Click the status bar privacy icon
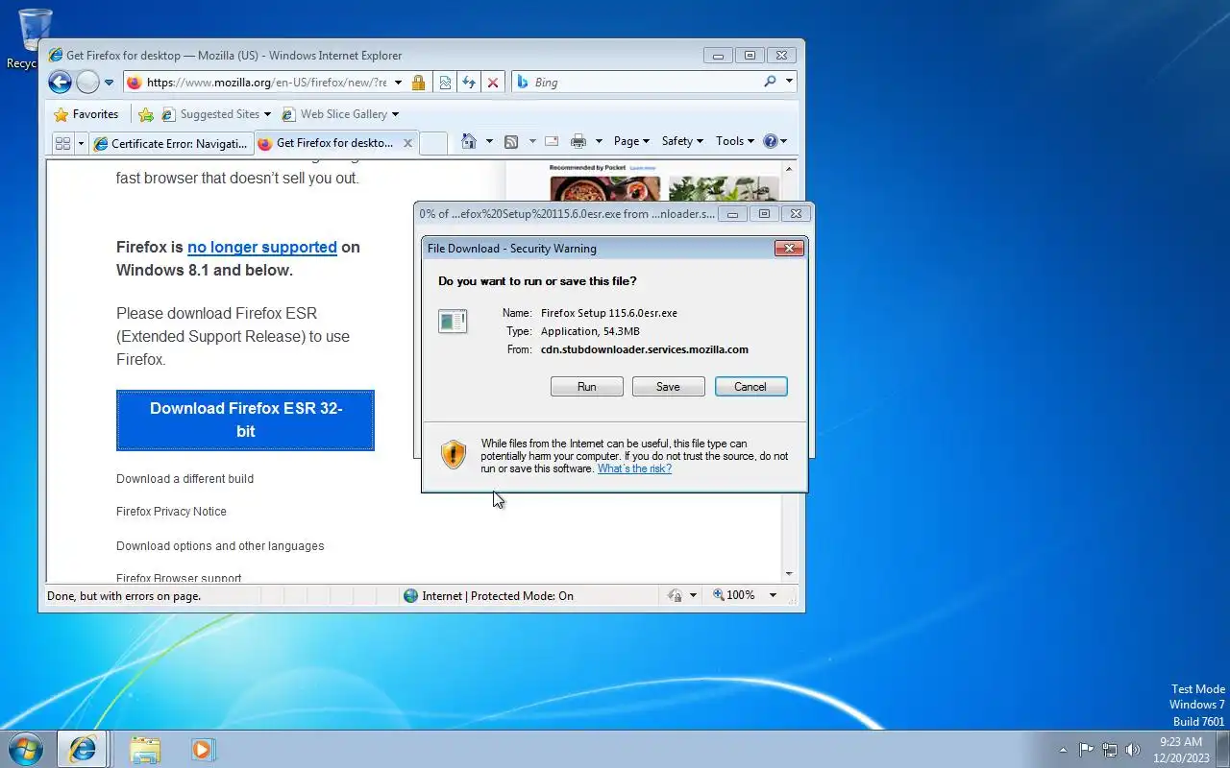The width and height of the screenshot is (1230, 768). (x=675, y=596)
